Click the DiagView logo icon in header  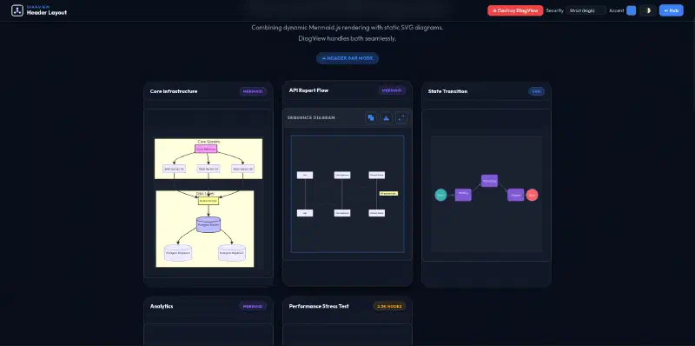(17, 10)
